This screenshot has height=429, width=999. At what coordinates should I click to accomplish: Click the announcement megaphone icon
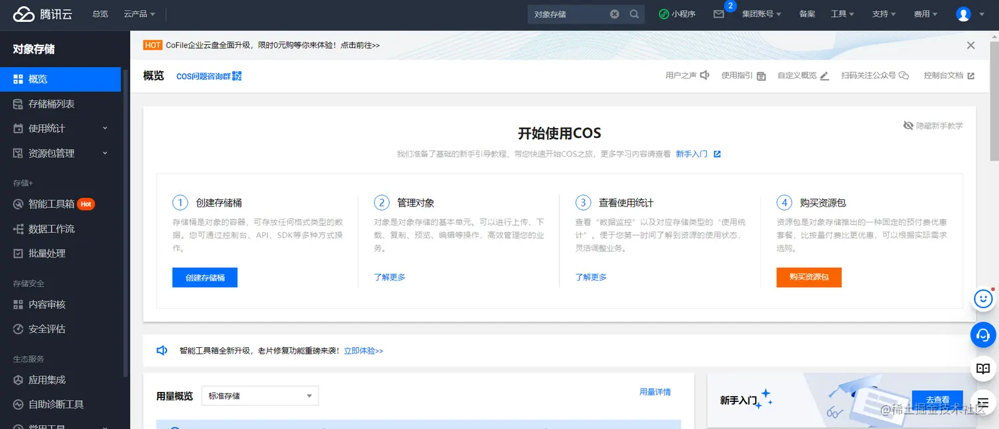(162, 350)
